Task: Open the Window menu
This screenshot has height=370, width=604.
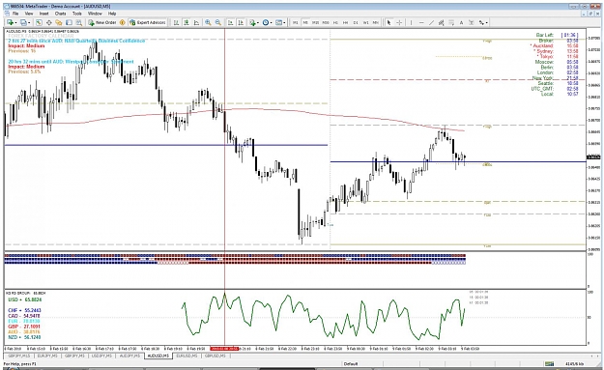Action: 95,14
